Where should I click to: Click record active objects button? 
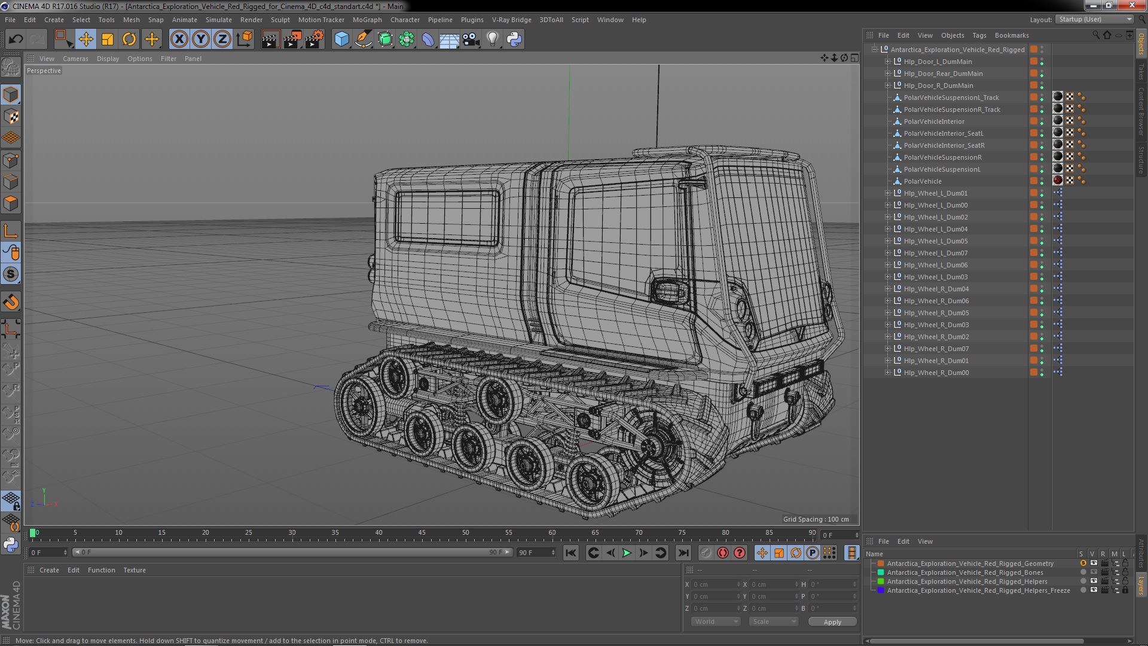(x=706, y=553)
